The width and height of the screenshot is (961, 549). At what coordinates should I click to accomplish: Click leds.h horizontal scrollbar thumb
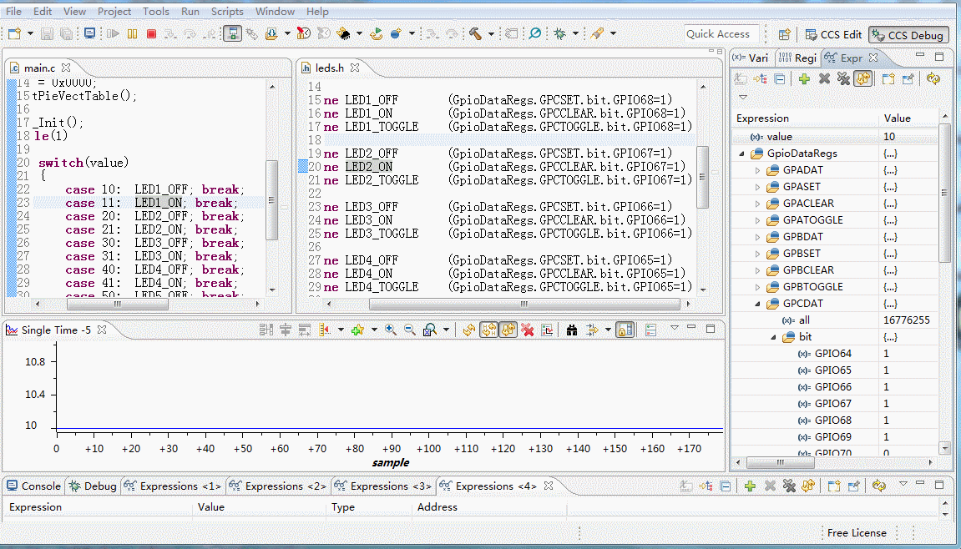pyautogui.click(x=524, y=304)
